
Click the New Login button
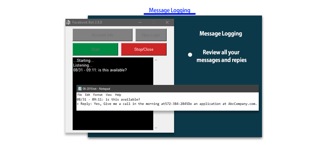coord(151,35)
